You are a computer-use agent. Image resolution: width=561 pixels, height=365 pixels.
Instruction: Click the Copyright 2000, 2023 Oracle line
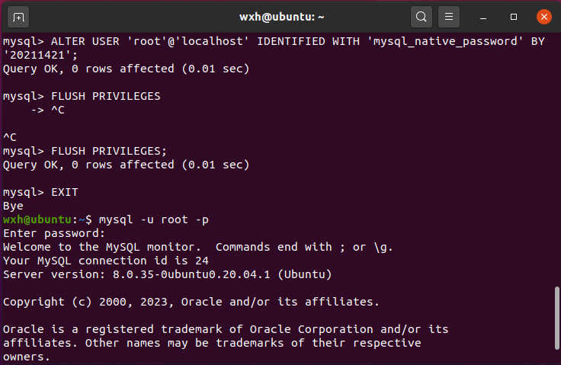click(x=191, y=302)
